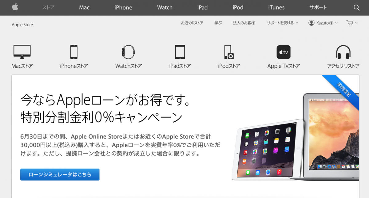Select the iPhone store phone icon
The width and height of the screenshot is (369, 198).
[74, 52]
